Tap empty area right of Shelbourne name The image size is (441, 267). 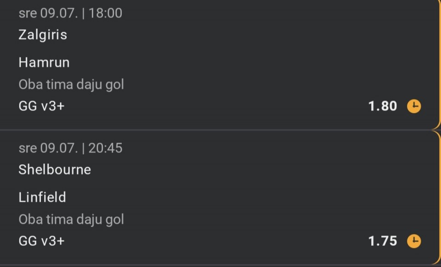(253, 170)
